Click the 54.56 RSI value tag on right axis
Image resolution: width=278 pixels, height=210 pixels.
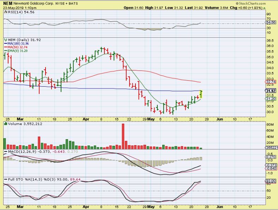[x=271, y=22]
